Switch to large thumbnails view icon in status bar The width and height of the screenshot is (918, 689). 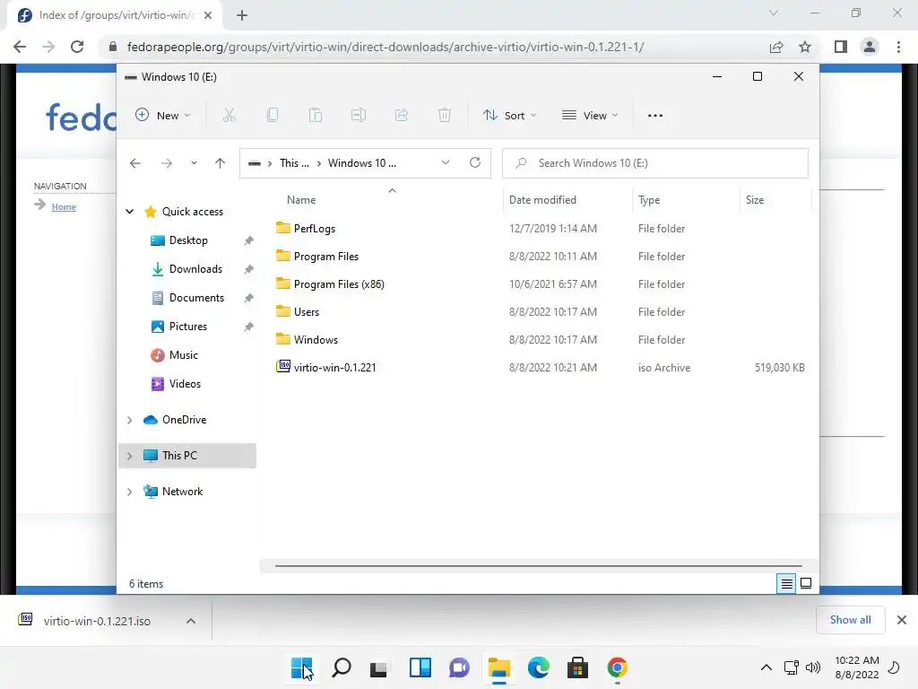tap(806, 583)
